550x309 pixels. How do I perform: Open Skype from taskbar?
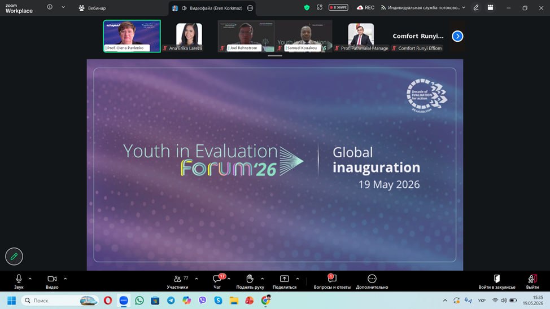pos(218,301)
